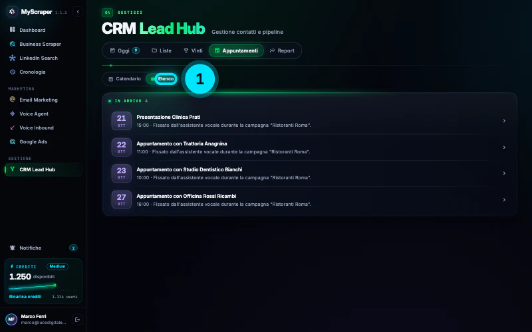
Task: Click the Oggi tab calendar icon
Action: (x=112, y=50)
